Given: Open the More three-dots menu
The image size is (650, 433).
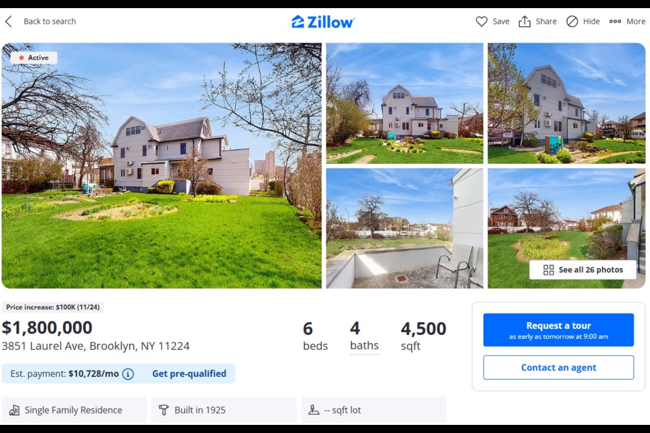Looking at the screenshot, I should click(x=627, y=21).
